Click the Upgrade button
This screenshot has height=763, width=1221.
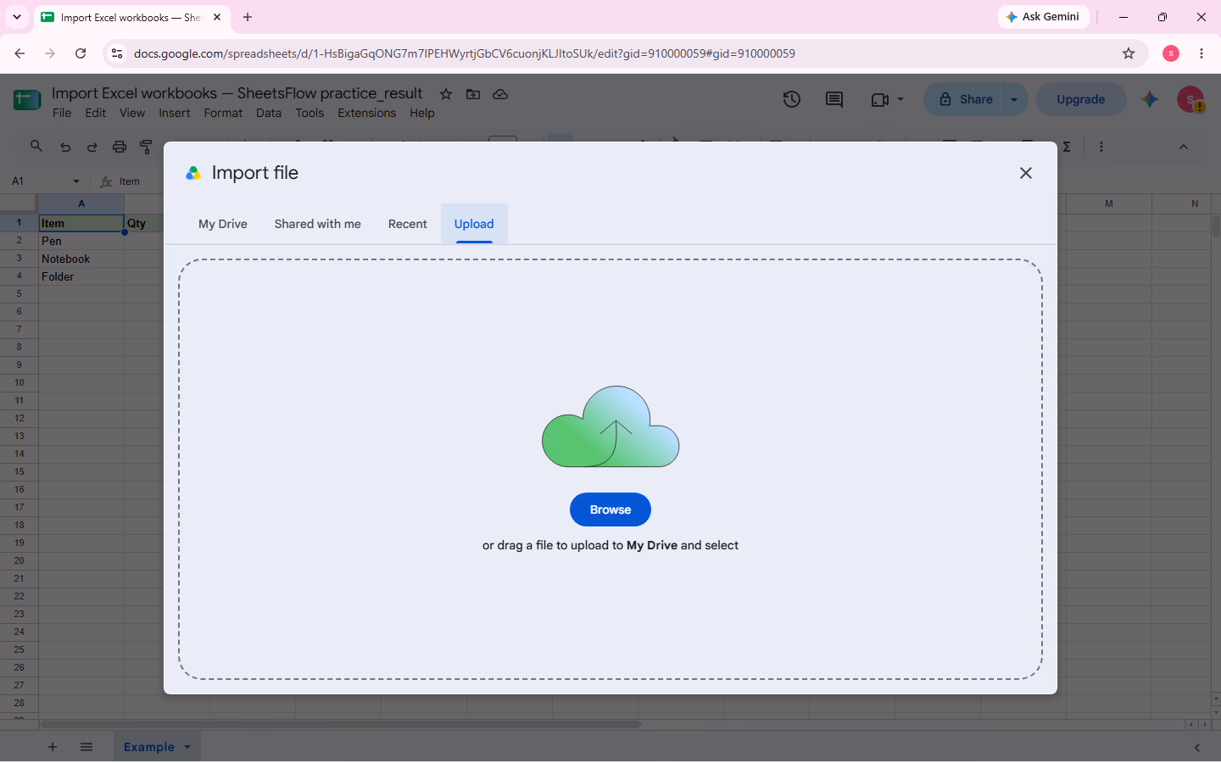tap(1081, 99)
